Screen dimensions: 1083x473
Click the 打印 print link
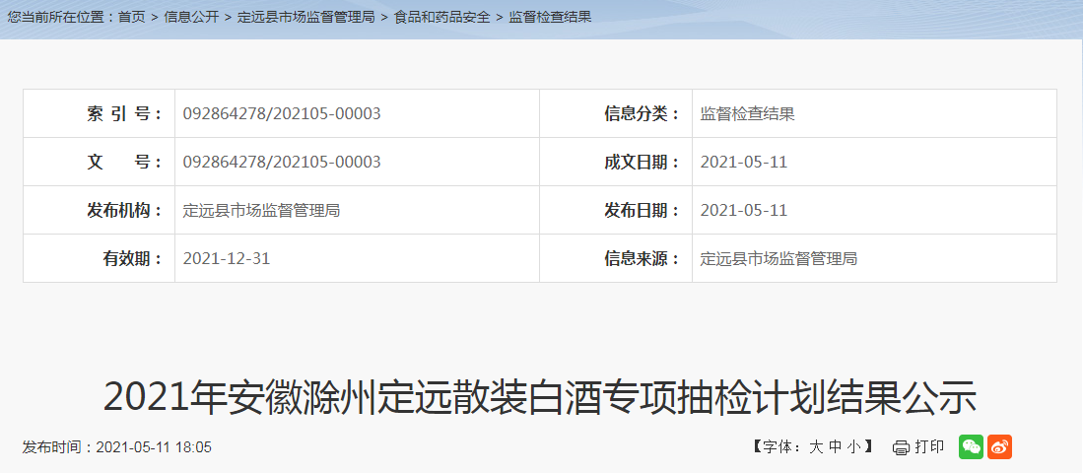[x=929, y=446]
